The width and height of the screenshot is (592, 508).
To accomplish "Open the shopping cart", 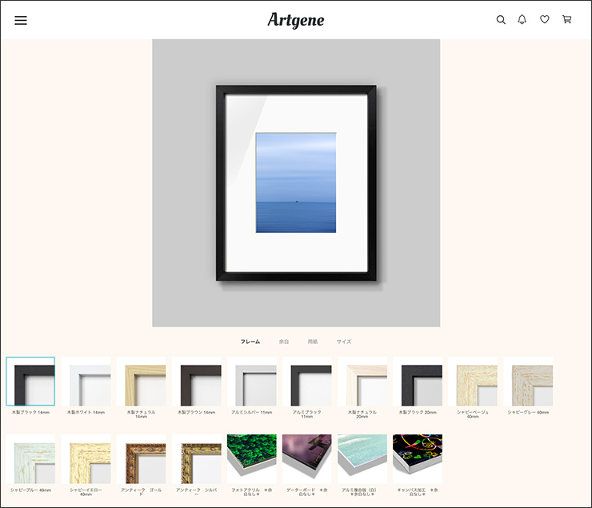I will tap(566, 20).
